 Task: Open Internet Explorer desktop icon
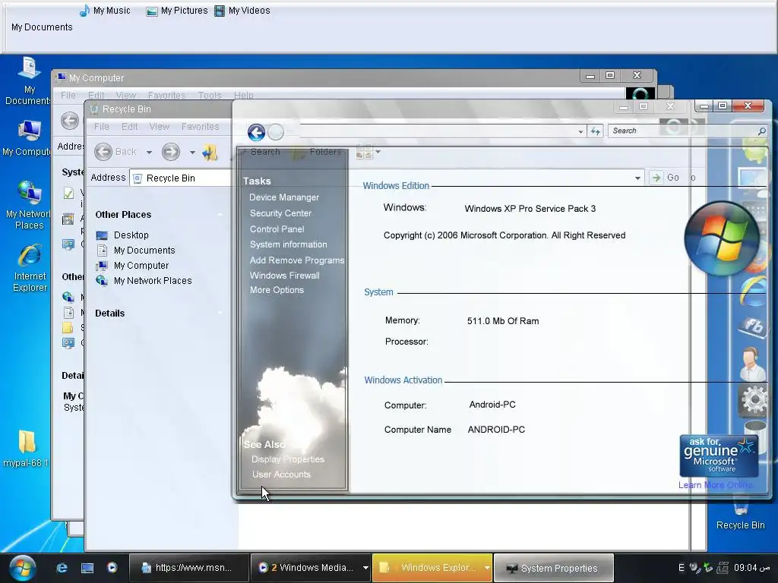coord(30,268)
